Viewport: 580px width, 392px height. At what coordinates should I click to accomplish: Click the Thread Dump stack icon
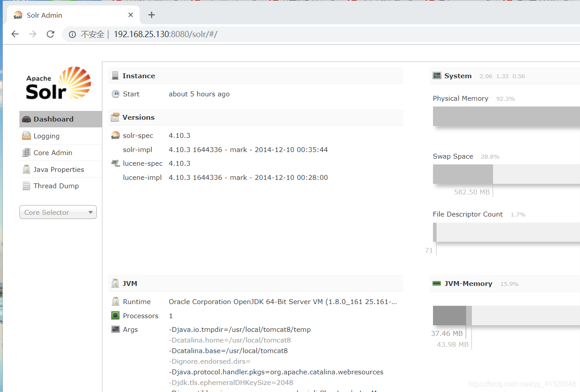(26, 186)
